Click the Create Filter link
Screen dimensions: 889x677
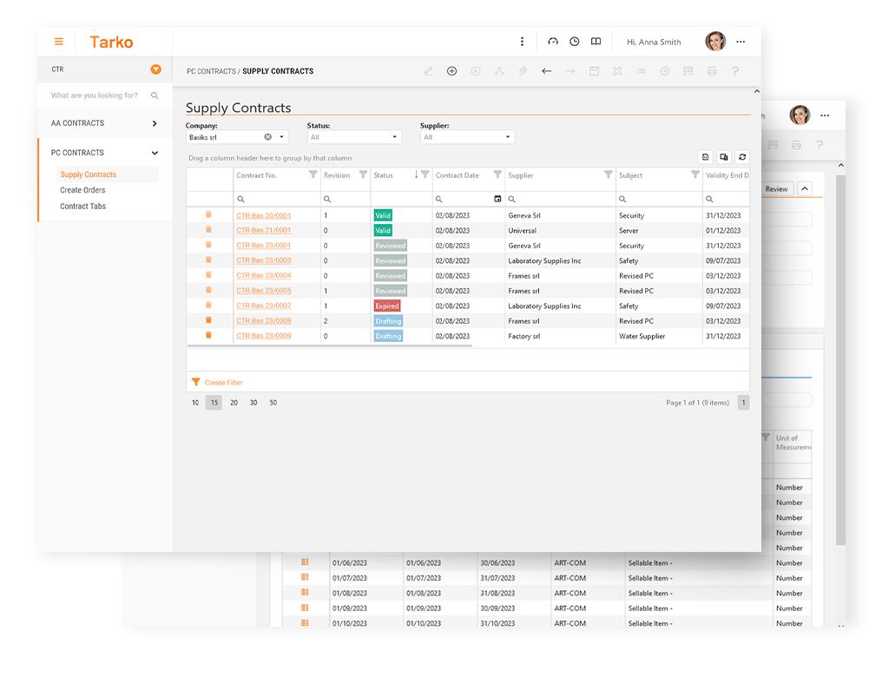[x=223, y=383]
